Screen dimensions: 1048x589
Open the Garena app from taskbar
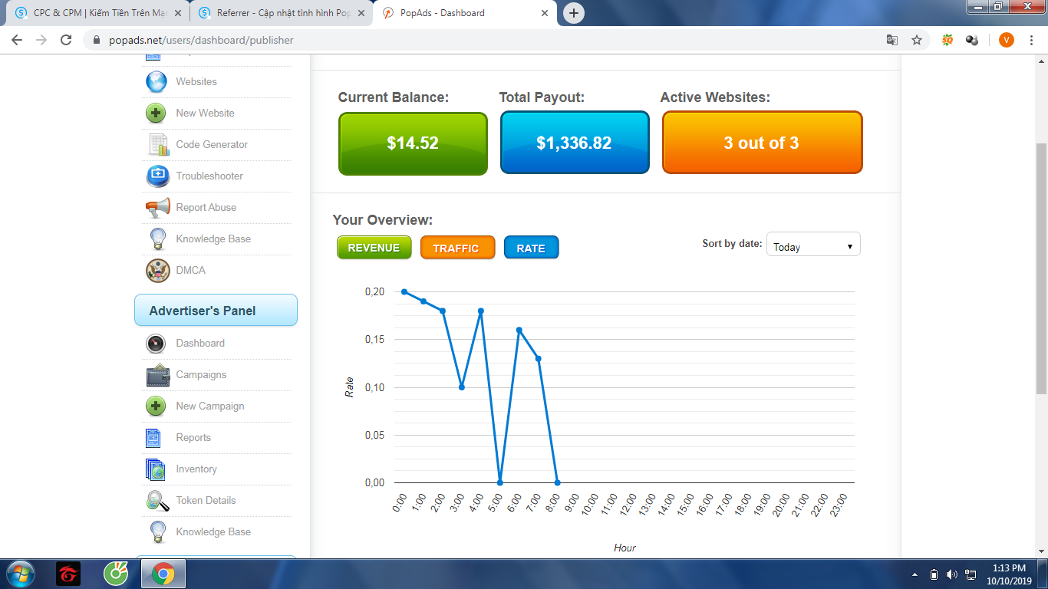coord(68,574)
